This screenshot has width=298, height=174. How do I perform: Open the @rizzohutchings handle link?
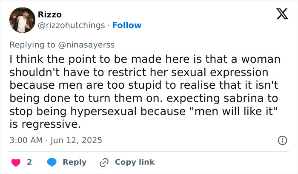coord(71,25)
